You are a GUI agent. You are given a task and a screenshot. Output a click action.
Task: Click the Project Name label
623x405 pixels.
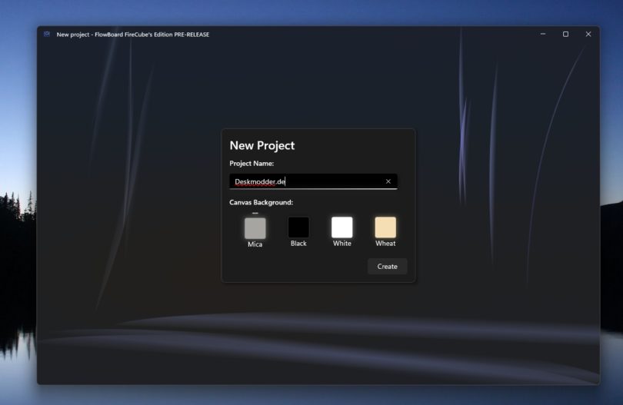(x=252, y=164)
